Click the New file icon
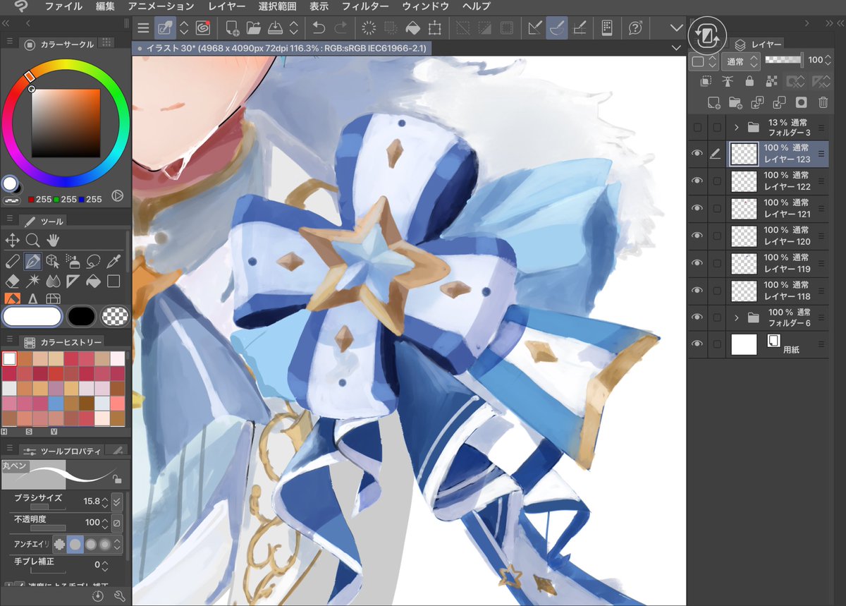This screenshot has width=846, height=606. [232, 28]
